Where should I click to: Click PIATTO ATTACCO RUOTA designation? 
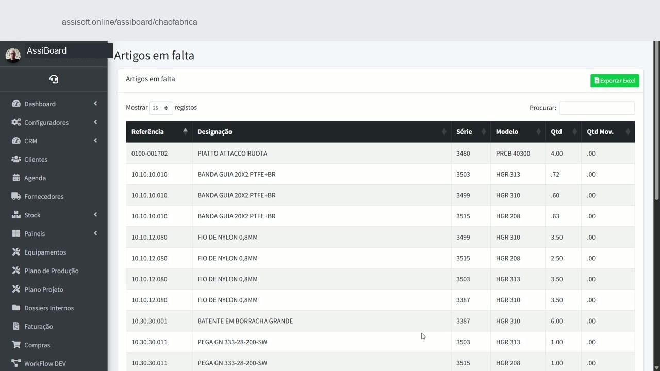(x=232, y=154)
